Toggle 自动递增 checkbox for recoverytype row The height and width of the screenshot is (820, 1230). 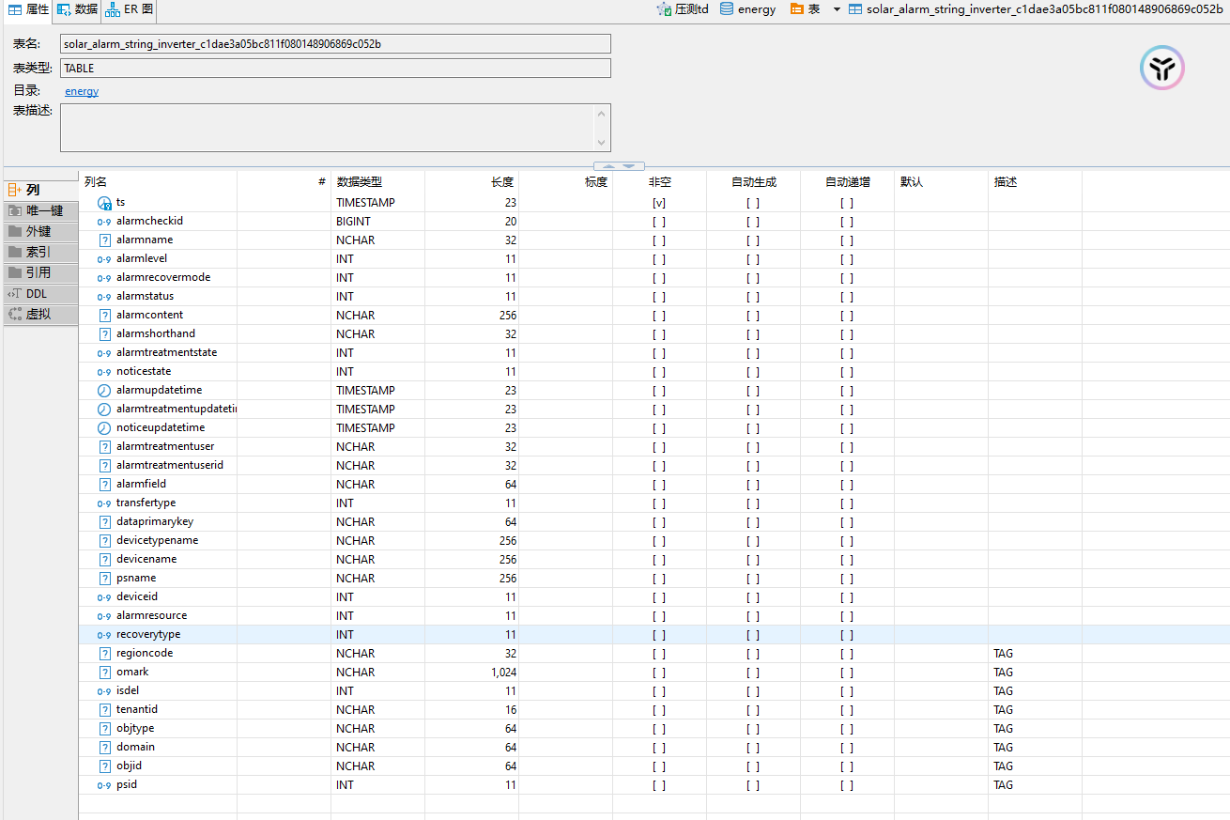coord(847,635)
